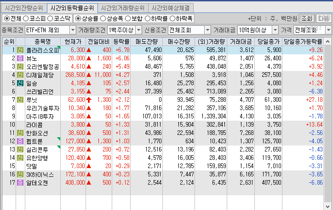Image resolution: width=333 pixels, height=210 pixels.
Task: Sort by 현재가 column header
Action: 73,41
